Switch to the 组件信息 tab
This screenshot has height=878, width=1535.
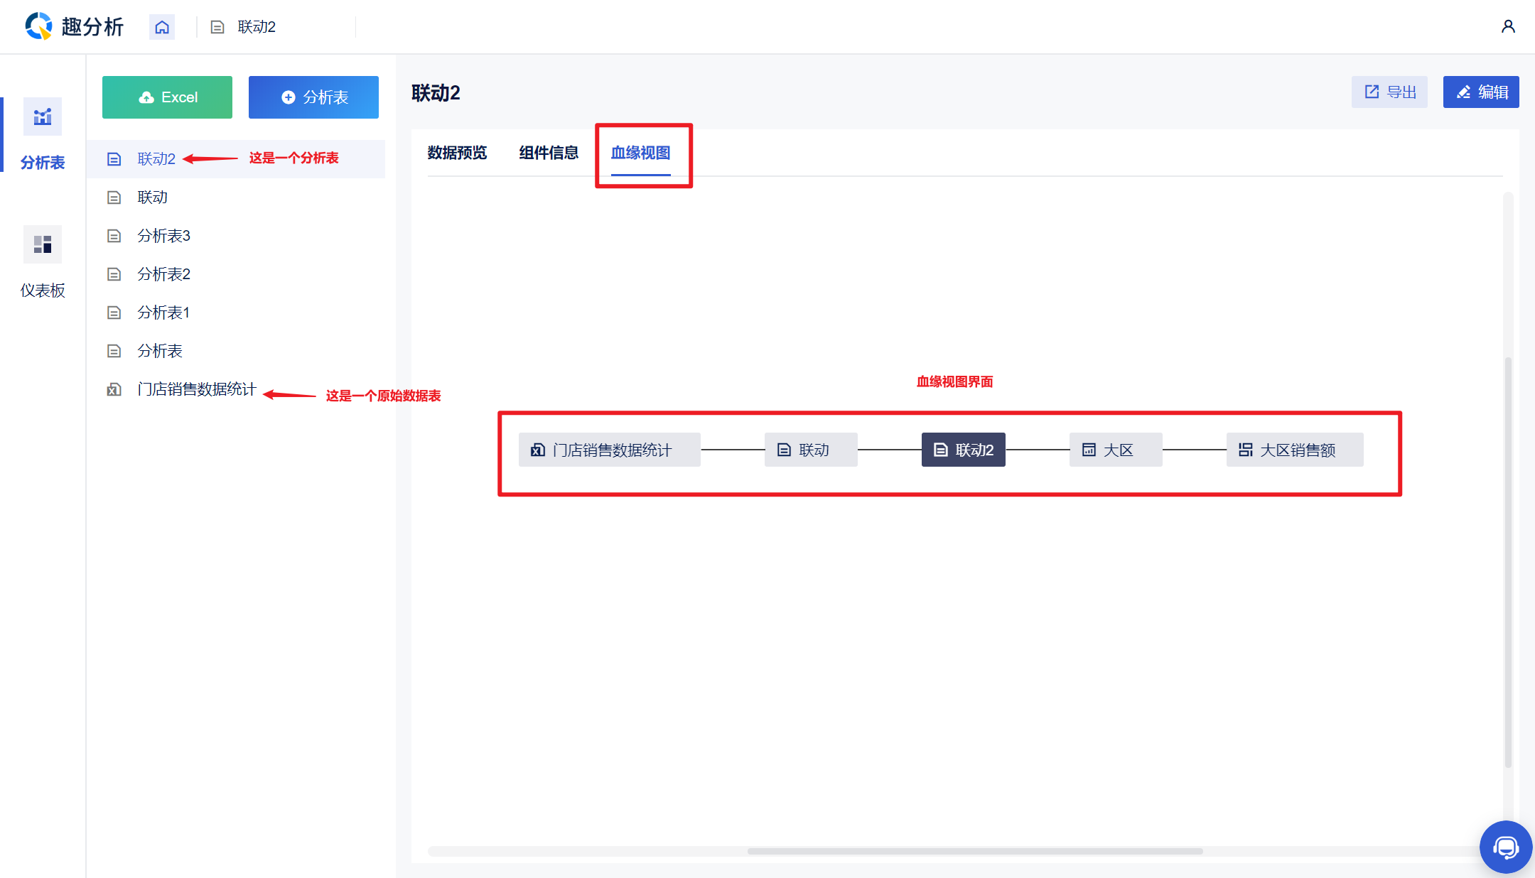pyautogui.click(x=549, y=153)
